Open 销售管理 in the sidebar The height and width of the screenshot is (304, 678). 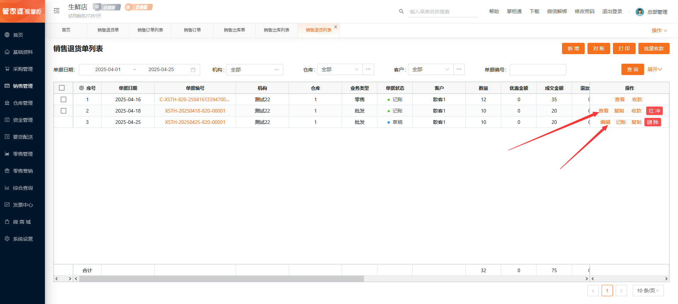pos(23,86)
